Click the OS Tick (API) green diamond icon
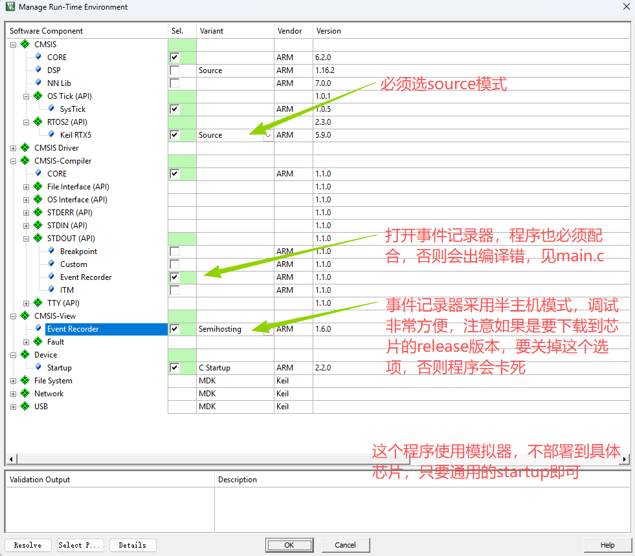635x556 pixels. coord(38,96)
